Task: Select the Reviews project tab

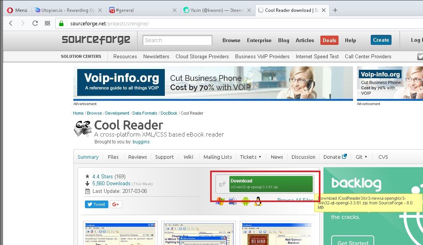Action: (138, 157)
